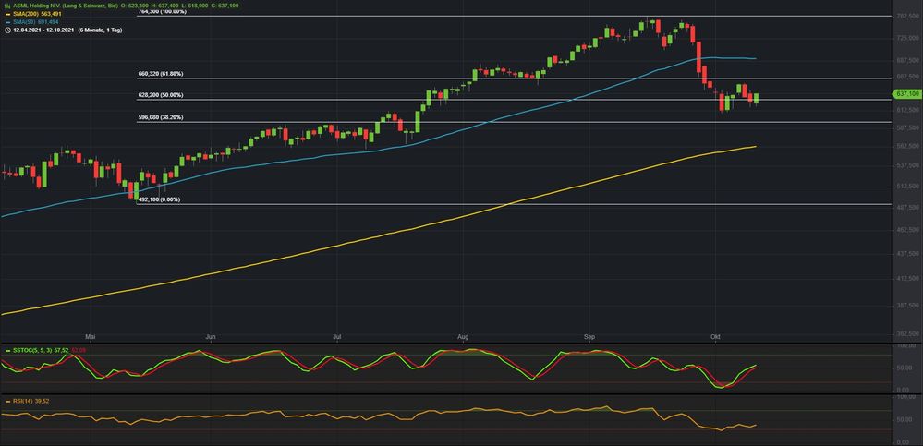Click the 596,080 (38.20%) Fibonacci level label
Image resolution: width=923 pixels, height=446 pixels.
[160, 117]
